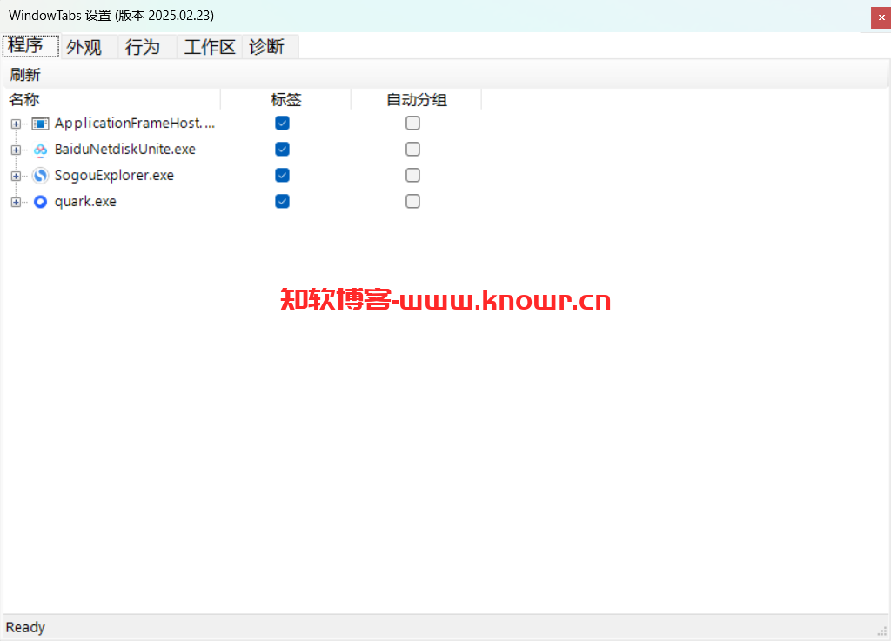Uncheck 标签 checkbox for ApplicationFrameHost
Screen dimensions: 891x641
click(x=283, y=124)
